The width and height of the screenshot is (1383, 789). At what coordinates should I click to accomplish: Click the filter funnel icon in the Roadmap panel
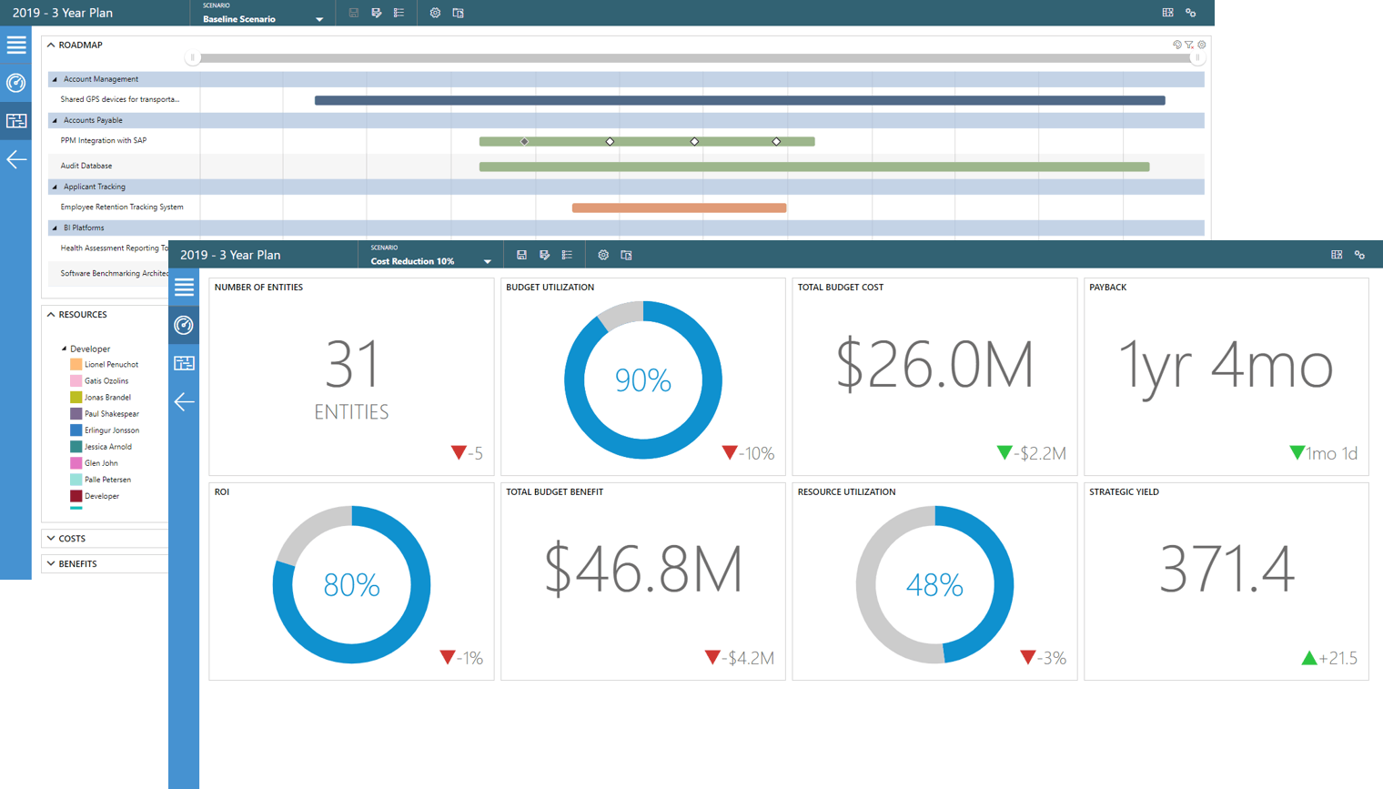click(1189, 45)
